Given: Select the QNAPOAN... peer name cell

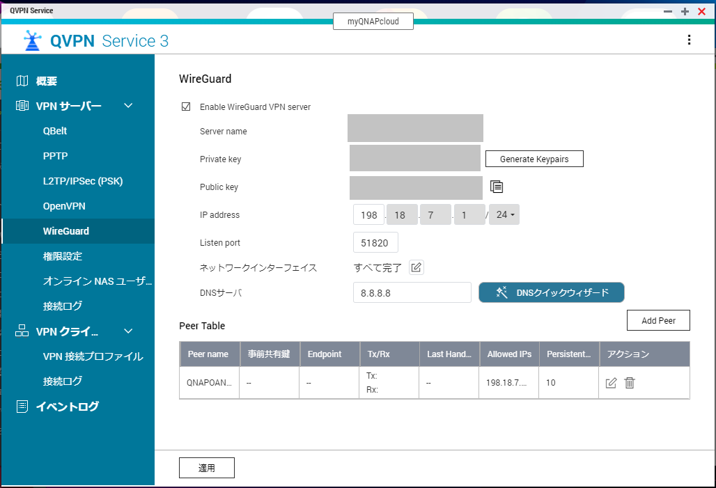Looking at the screenshot, I should pyautogui.click(x=209, y=383).
